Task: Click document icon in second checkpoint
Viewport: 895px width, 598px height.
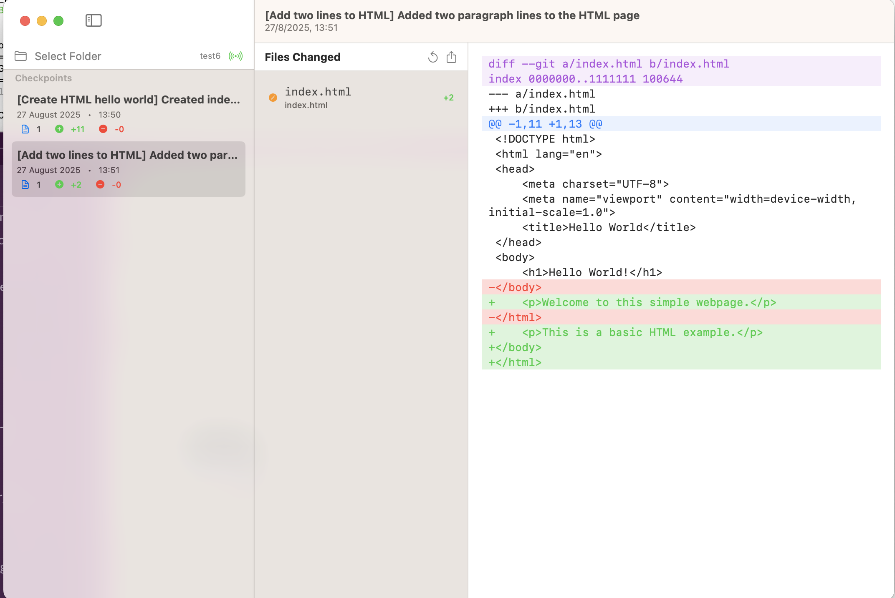Action: [x=25, y=185]
